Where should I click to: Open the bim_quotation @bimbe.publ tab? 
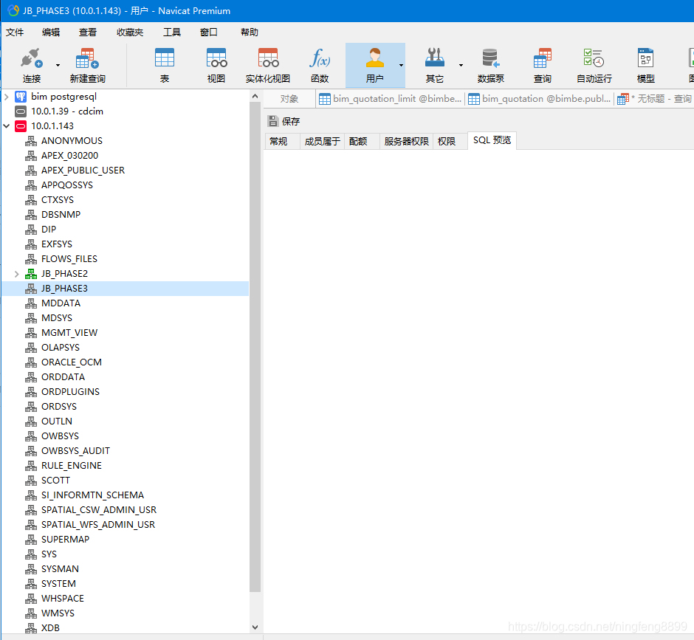[540, 99]
